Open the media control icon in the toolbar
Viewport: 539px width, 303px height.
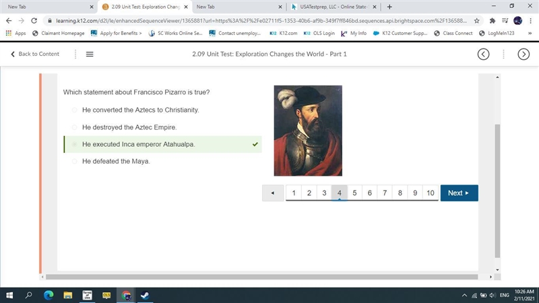click(x=505, y=21)
